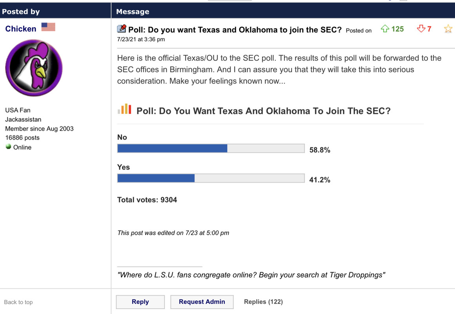Upvote the post with green arrow
Viewport: 455px width, 314px height.
[x=385, y=29]
